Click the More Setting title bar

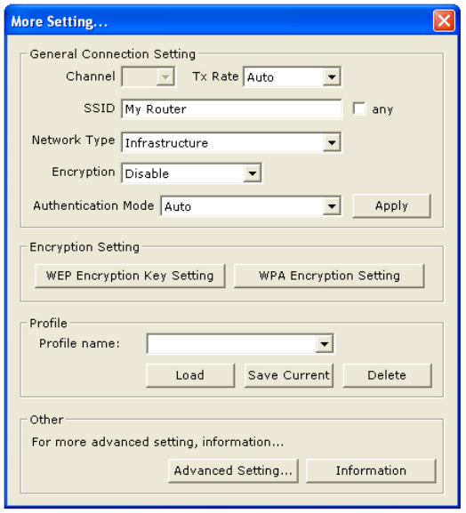pyautogui.click(x=220, y=21)
